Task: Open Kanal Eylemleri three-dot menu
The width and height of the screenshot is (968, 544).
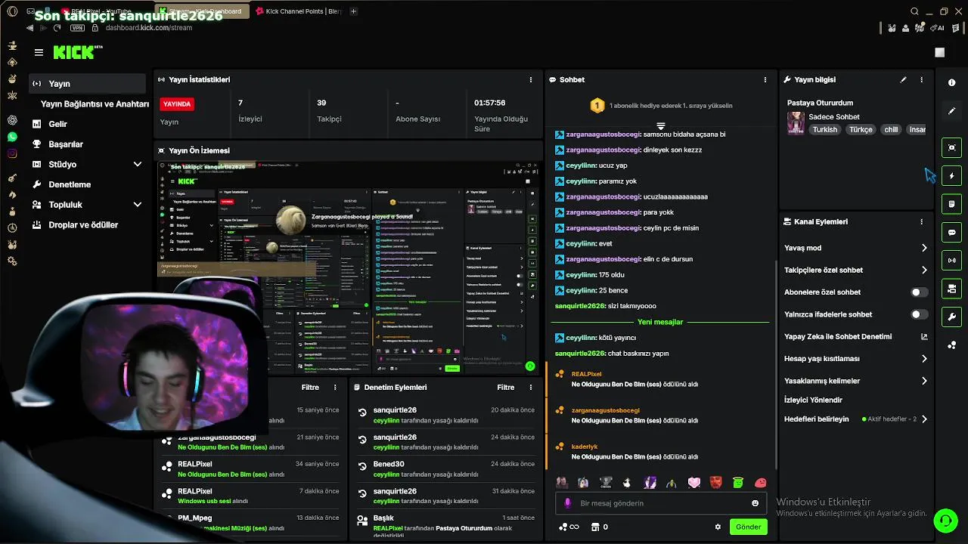Action: pos(921,222)
